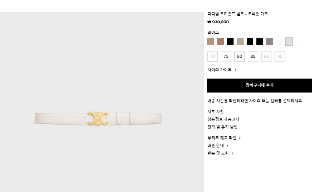
Task: Select belt size 80
Action: point(239,57)
